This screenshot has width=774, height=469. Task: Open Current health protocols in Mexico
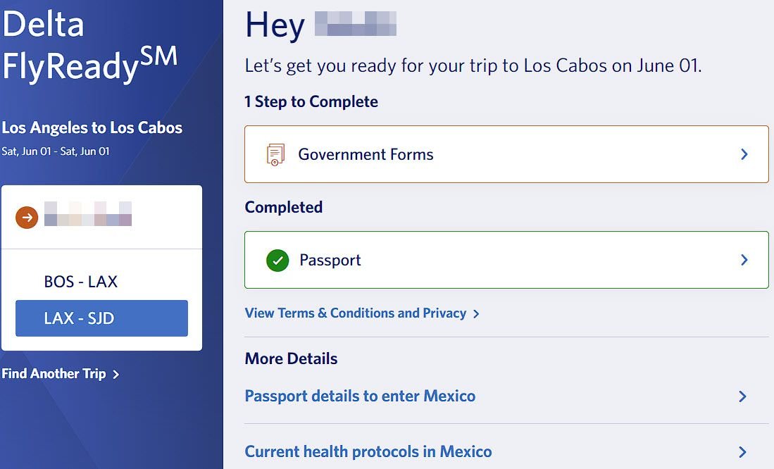[368, 452]
